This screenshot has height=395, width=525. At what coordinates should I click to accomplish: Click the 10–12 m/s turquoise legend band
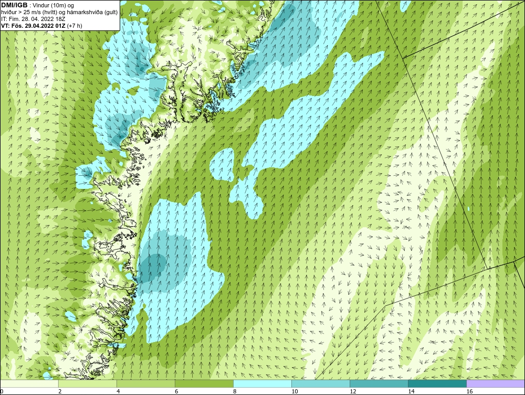tap(320, 383)
